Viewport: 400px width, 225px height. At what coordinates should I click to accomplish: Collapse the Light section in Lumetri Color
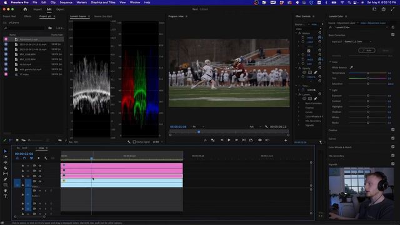[x=330, y=90]
